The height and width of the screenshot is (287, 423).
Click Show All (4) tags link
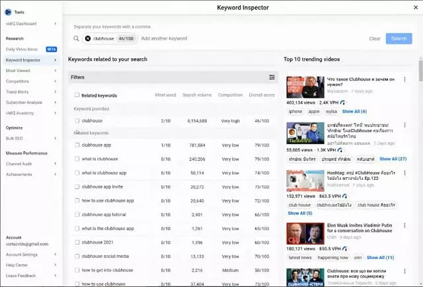point(354,112)
